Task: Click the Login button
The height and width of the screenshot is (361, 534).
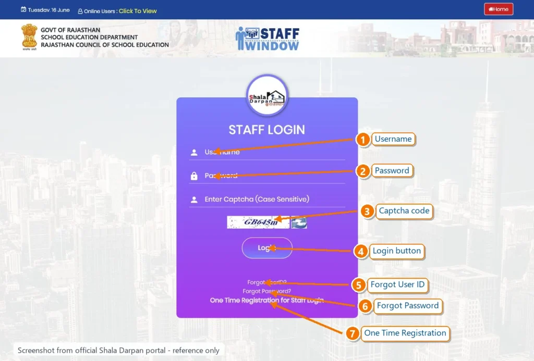Action: [267, 247]
